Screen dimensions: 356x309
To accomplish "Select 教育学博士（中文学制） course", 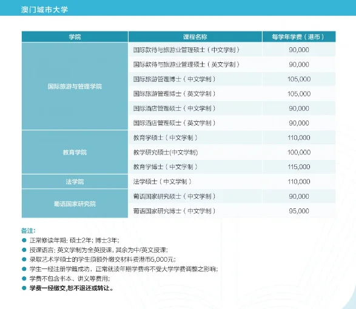I will 166,167.
